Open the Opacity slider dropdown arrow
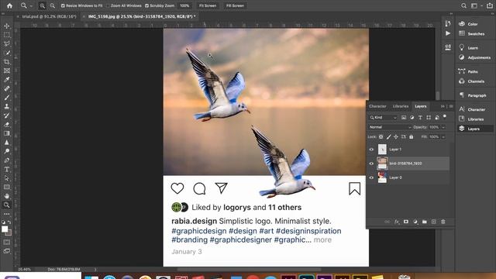 (x=443, y=127)
